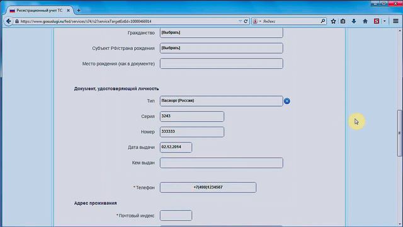Image resolution: width=403 pixels, height=227 pixels.
Task: Click the Гражданство label
Action: 141,33
